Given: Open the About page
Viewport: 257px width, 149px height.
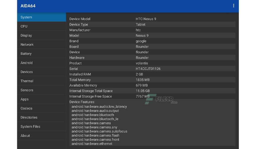Looking at the screenshot, I should click(42, 135).
